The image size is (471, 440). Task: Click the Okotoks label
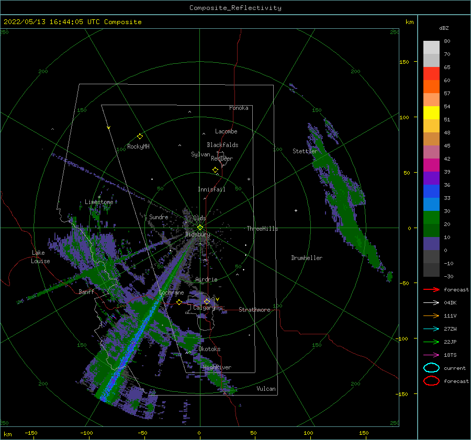(x=209, y=349)
